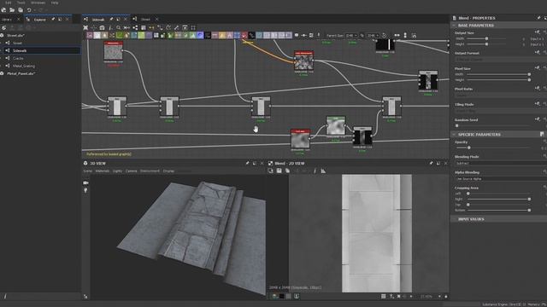Click the magnifier search icon in graph toolbar
Image resolution: width=547 pixels, height=307 pixels.
click(x=119, y=27)
